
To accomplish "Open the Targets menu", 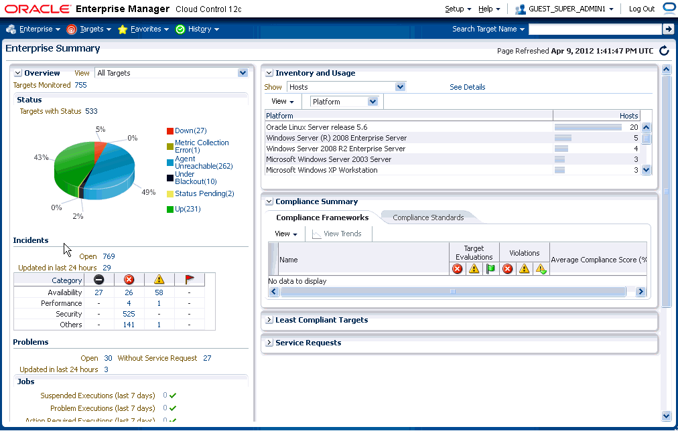I will pyautogui.click(x=96, y=29).
